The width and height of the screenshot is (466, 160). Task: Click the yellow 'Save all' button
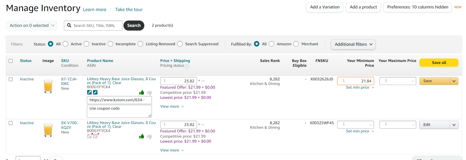click(x=439, y=63)
